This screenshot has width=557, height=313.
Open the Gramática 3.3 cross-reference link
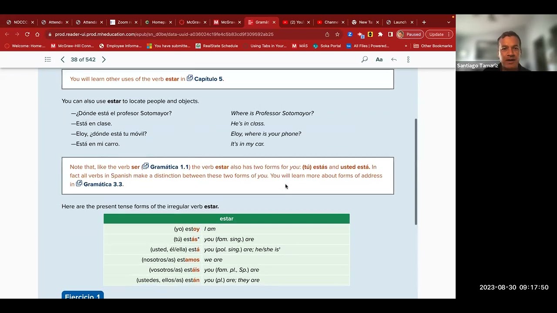click(x=100, y=184)
